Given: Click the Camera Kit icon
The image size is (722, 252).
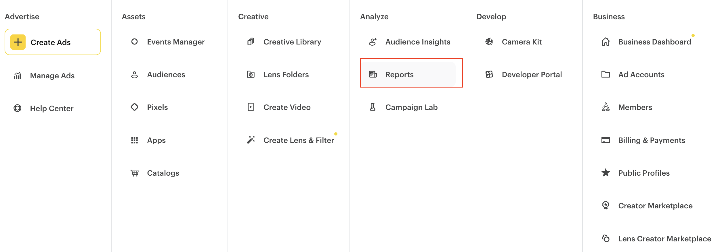Looking at the screenshot, I should coord(489,42).
